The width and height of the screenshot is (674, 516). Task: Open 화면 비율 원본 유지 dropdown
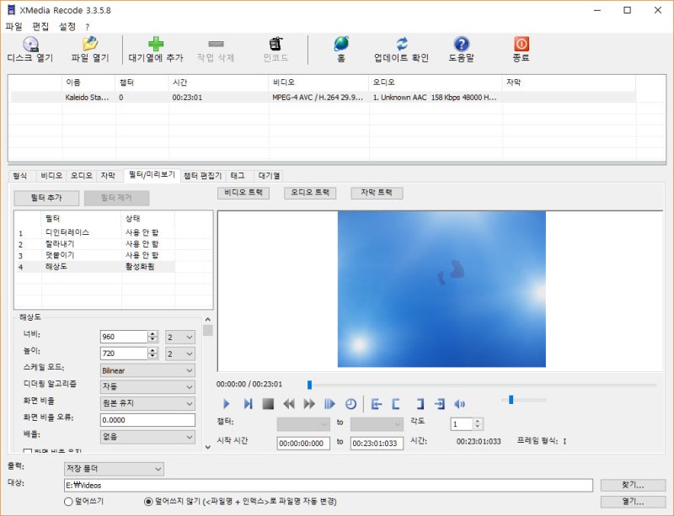tap(147, 403)
